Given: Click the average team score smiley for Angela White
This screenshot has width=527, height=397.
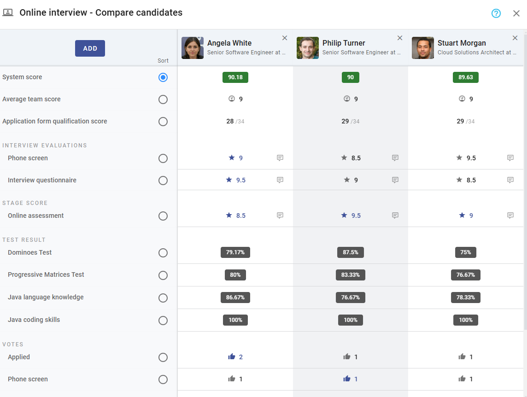Looking at the screenshot, I should click(232, 98).
